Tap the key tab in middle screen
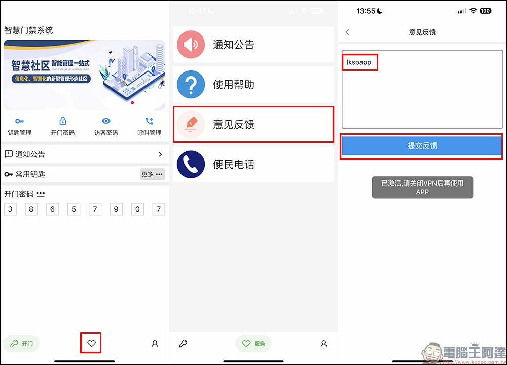Image resolution: width=507 pixels, height=365 pixels. [183, 343]
